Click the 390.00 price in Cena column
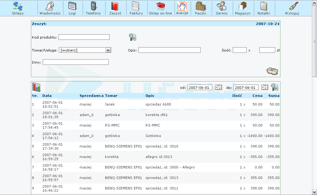 [x=256, y=115]
